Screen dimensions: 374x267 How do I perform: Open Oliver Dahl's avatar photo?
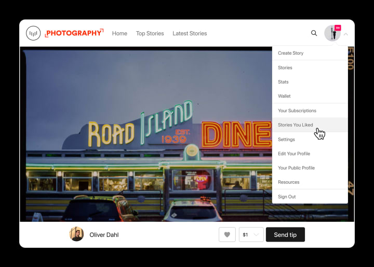tap(76, 234)
